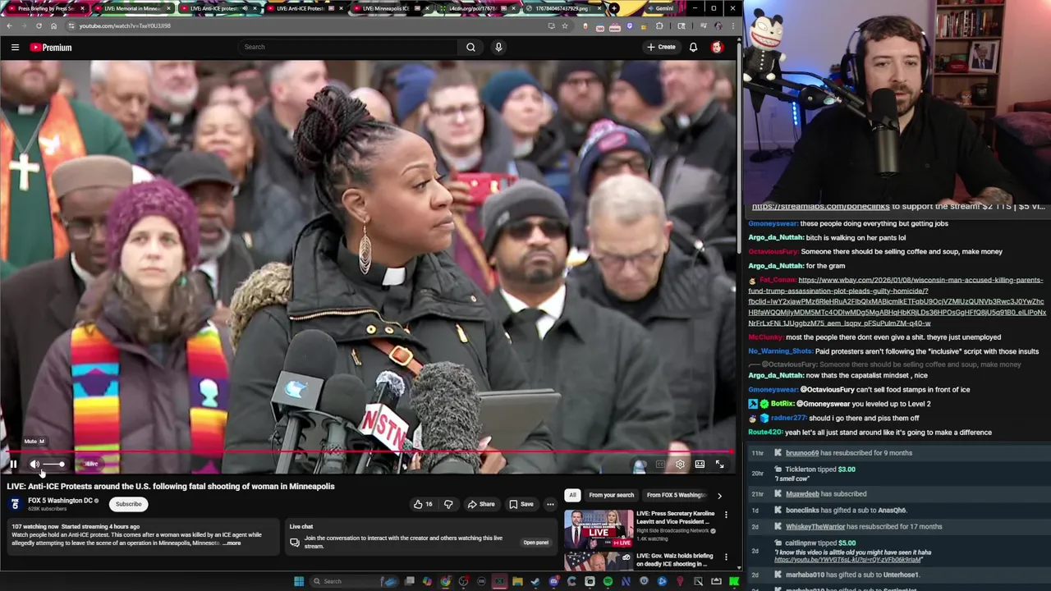1051x591 pixels.
Task: Select the From FOX 5 Washington chip
Action: (676, 495)
